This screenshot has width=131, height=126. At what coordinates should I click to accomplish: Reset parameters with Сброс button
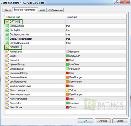pos(120,121)
